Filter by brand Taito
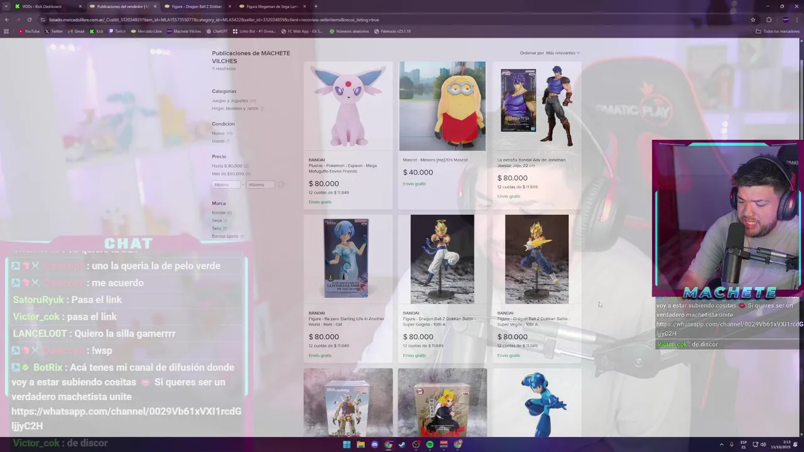This screenshot has height=452, width=804. pos(217,229)
